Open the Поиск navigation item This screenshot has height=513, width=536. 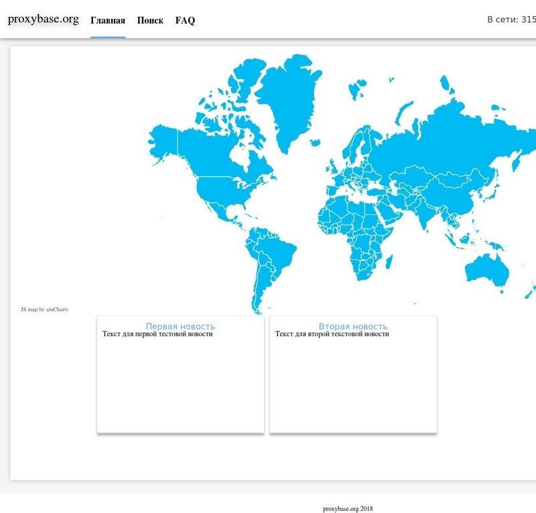pos(150,21)
